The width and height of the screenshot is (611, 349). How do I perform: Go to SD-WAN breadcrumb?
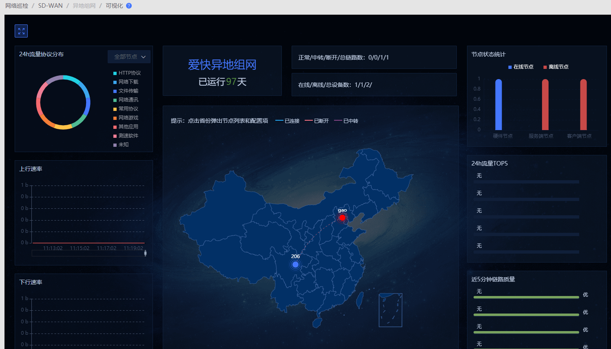pos(51,6)
